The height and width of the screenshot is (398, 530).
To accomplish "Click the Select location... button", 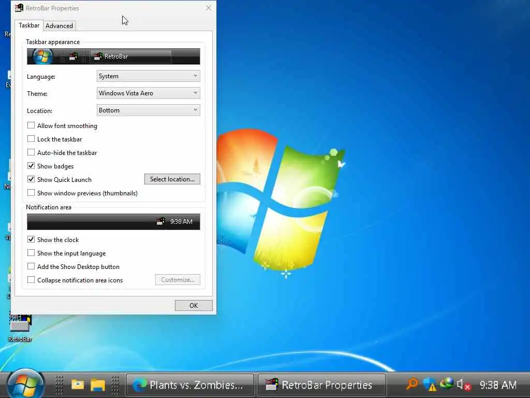I will coord(172,179).
